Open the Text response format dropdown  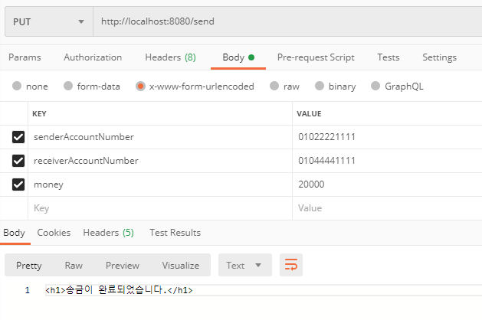coord(245,265)
